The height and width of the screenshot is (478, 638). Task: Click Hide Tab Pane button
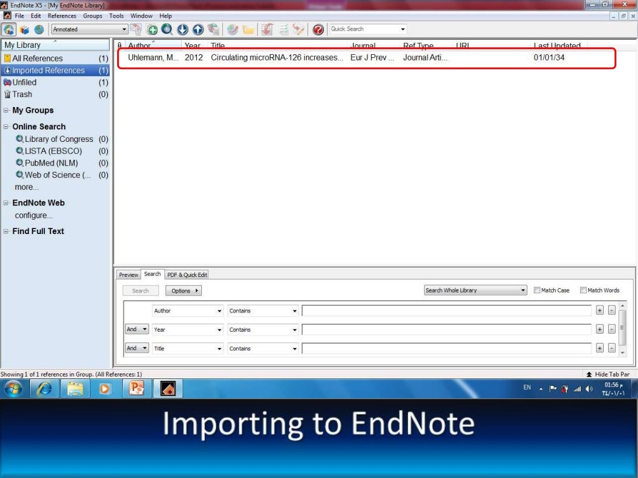[x=608, y=374]
